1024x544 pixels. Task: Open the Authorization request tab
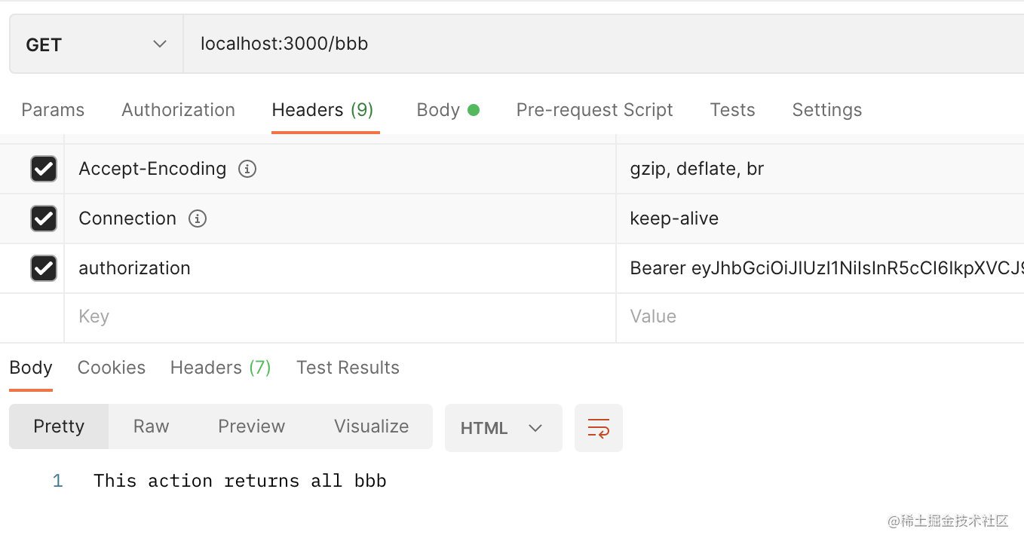pyautogui.click(x=178, y=110)
